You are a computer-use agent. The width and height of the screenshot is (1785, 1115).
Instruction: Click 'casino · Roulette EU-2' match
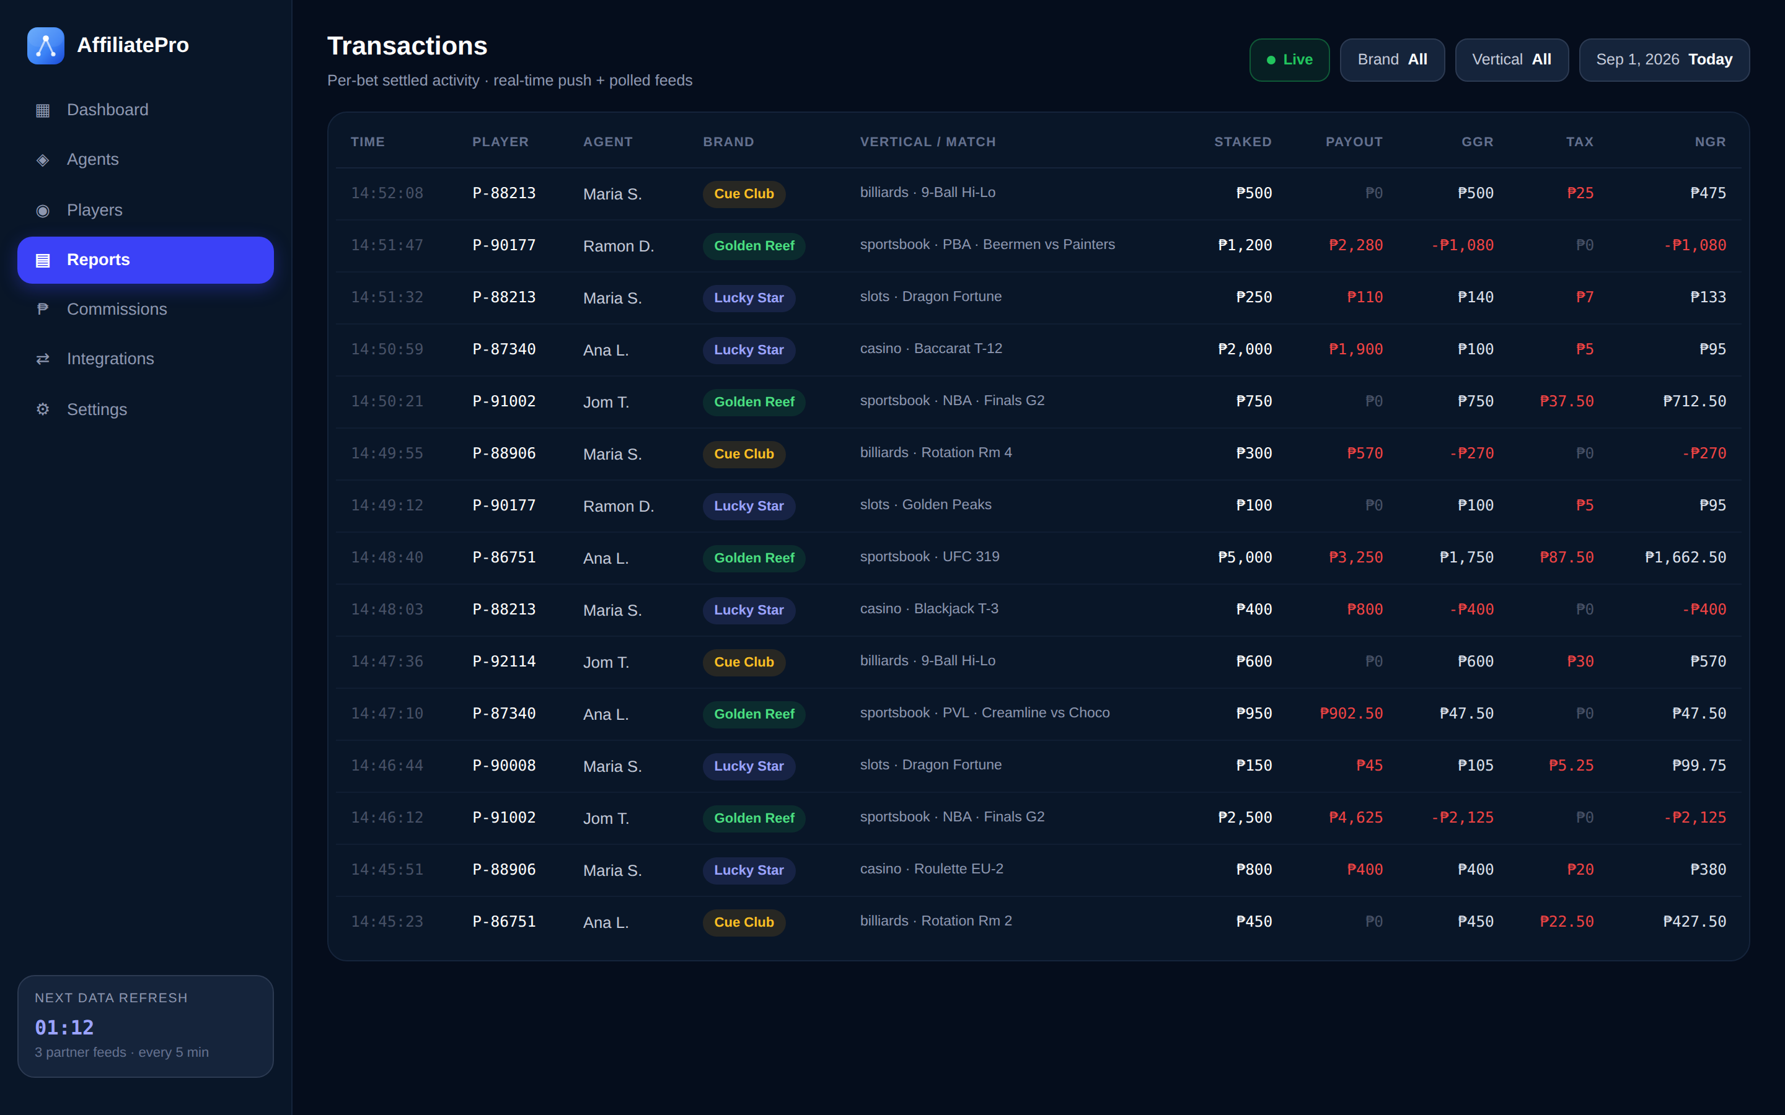[x=931, y=870]
